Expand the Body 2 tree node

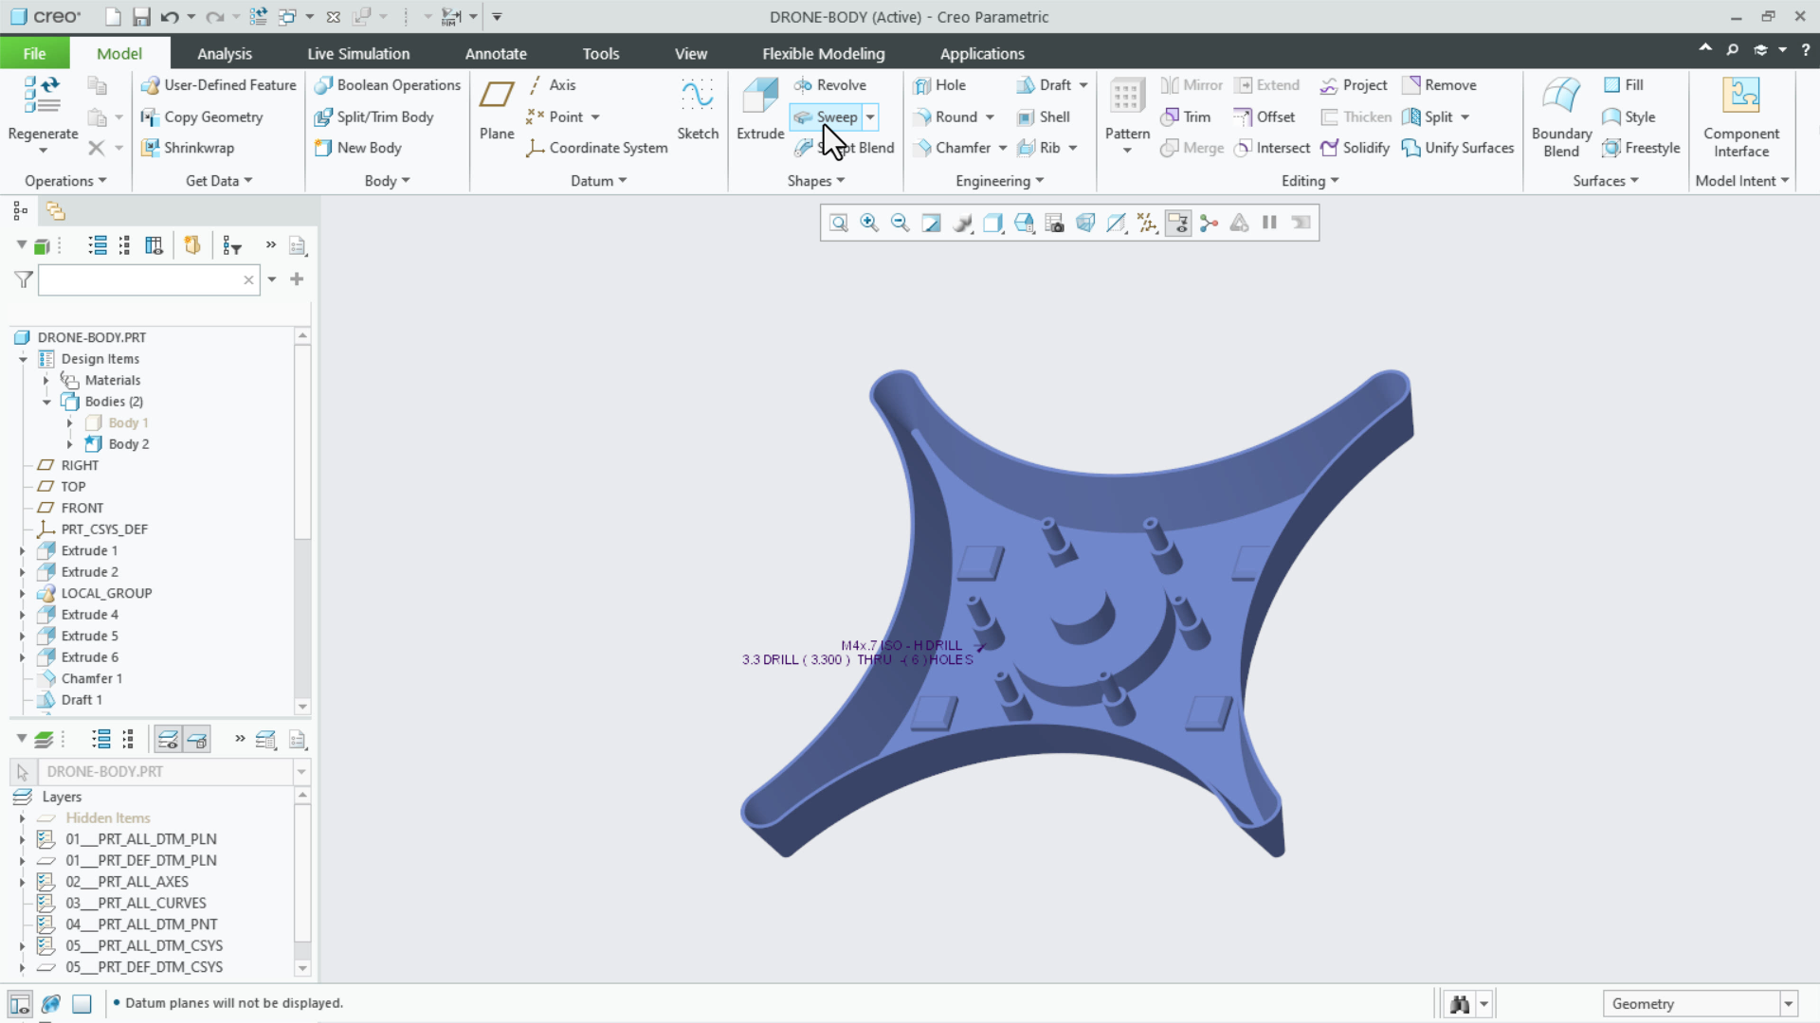tap(69, 444)
